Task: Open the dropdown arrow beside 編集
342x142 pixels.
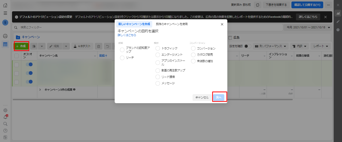Action: (66, 46)
